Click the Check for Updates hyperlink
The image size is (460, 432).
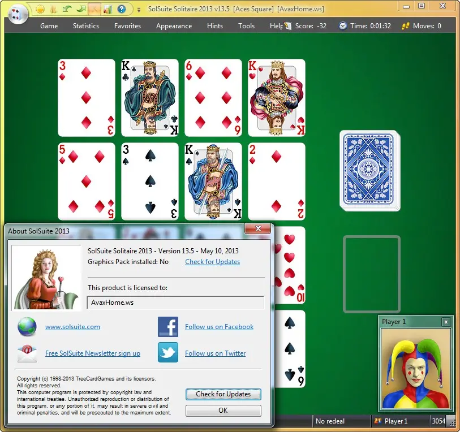[212, 262]
